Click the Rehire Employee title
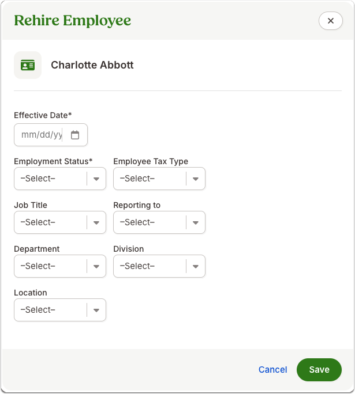 click(x=73, y=20)
